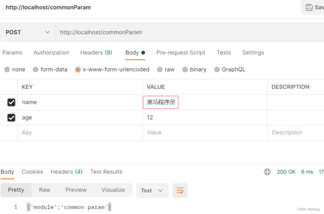Select the form-data radio option
Screen dimensions: 324x214
tap(35, 70)
